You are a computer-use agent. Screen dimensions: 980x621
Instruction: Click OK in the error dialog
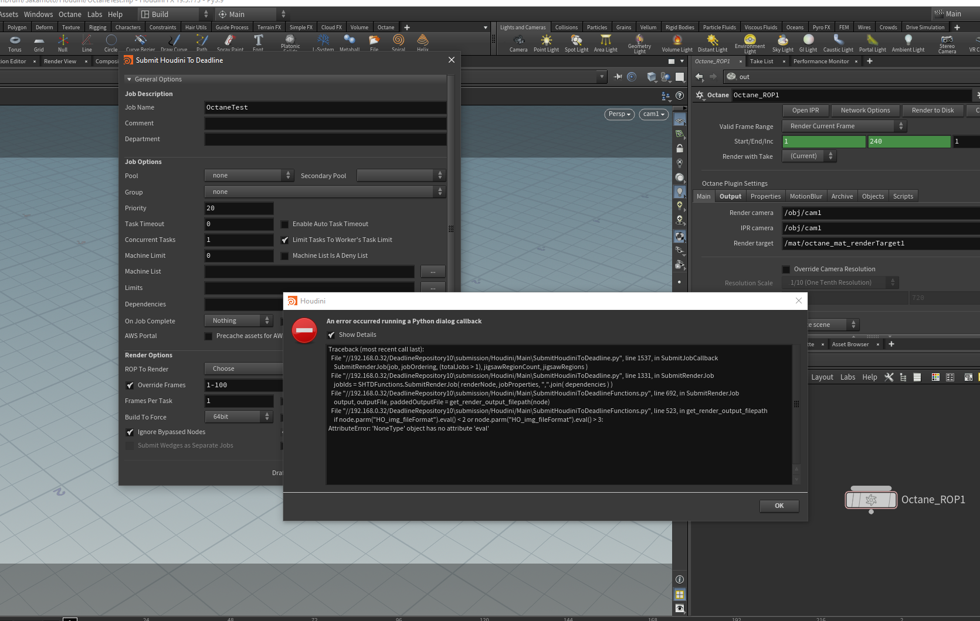tap(779, 506)
